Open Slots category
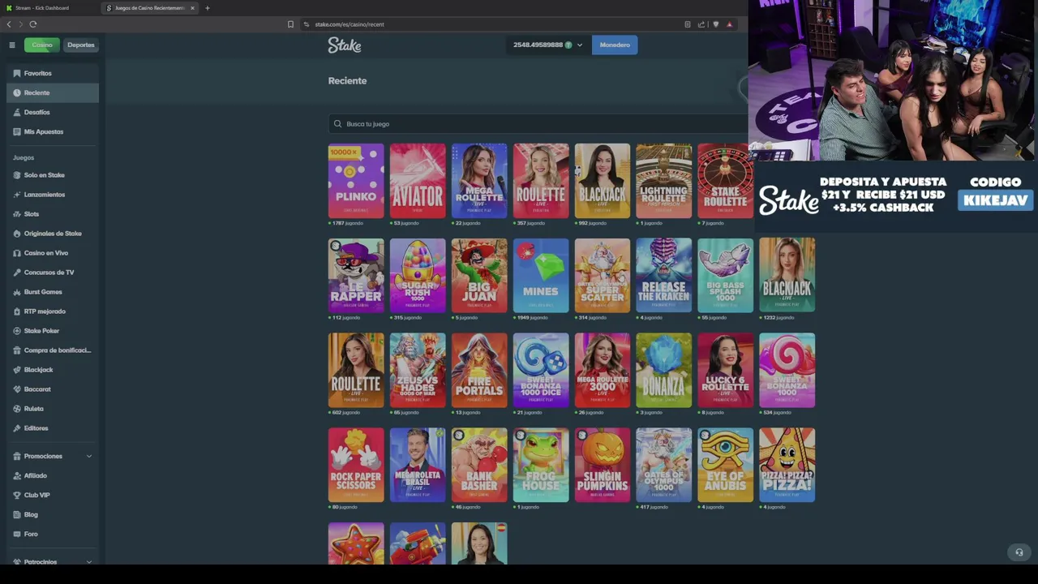1038x584 pixels. click(x=53, y=214)
